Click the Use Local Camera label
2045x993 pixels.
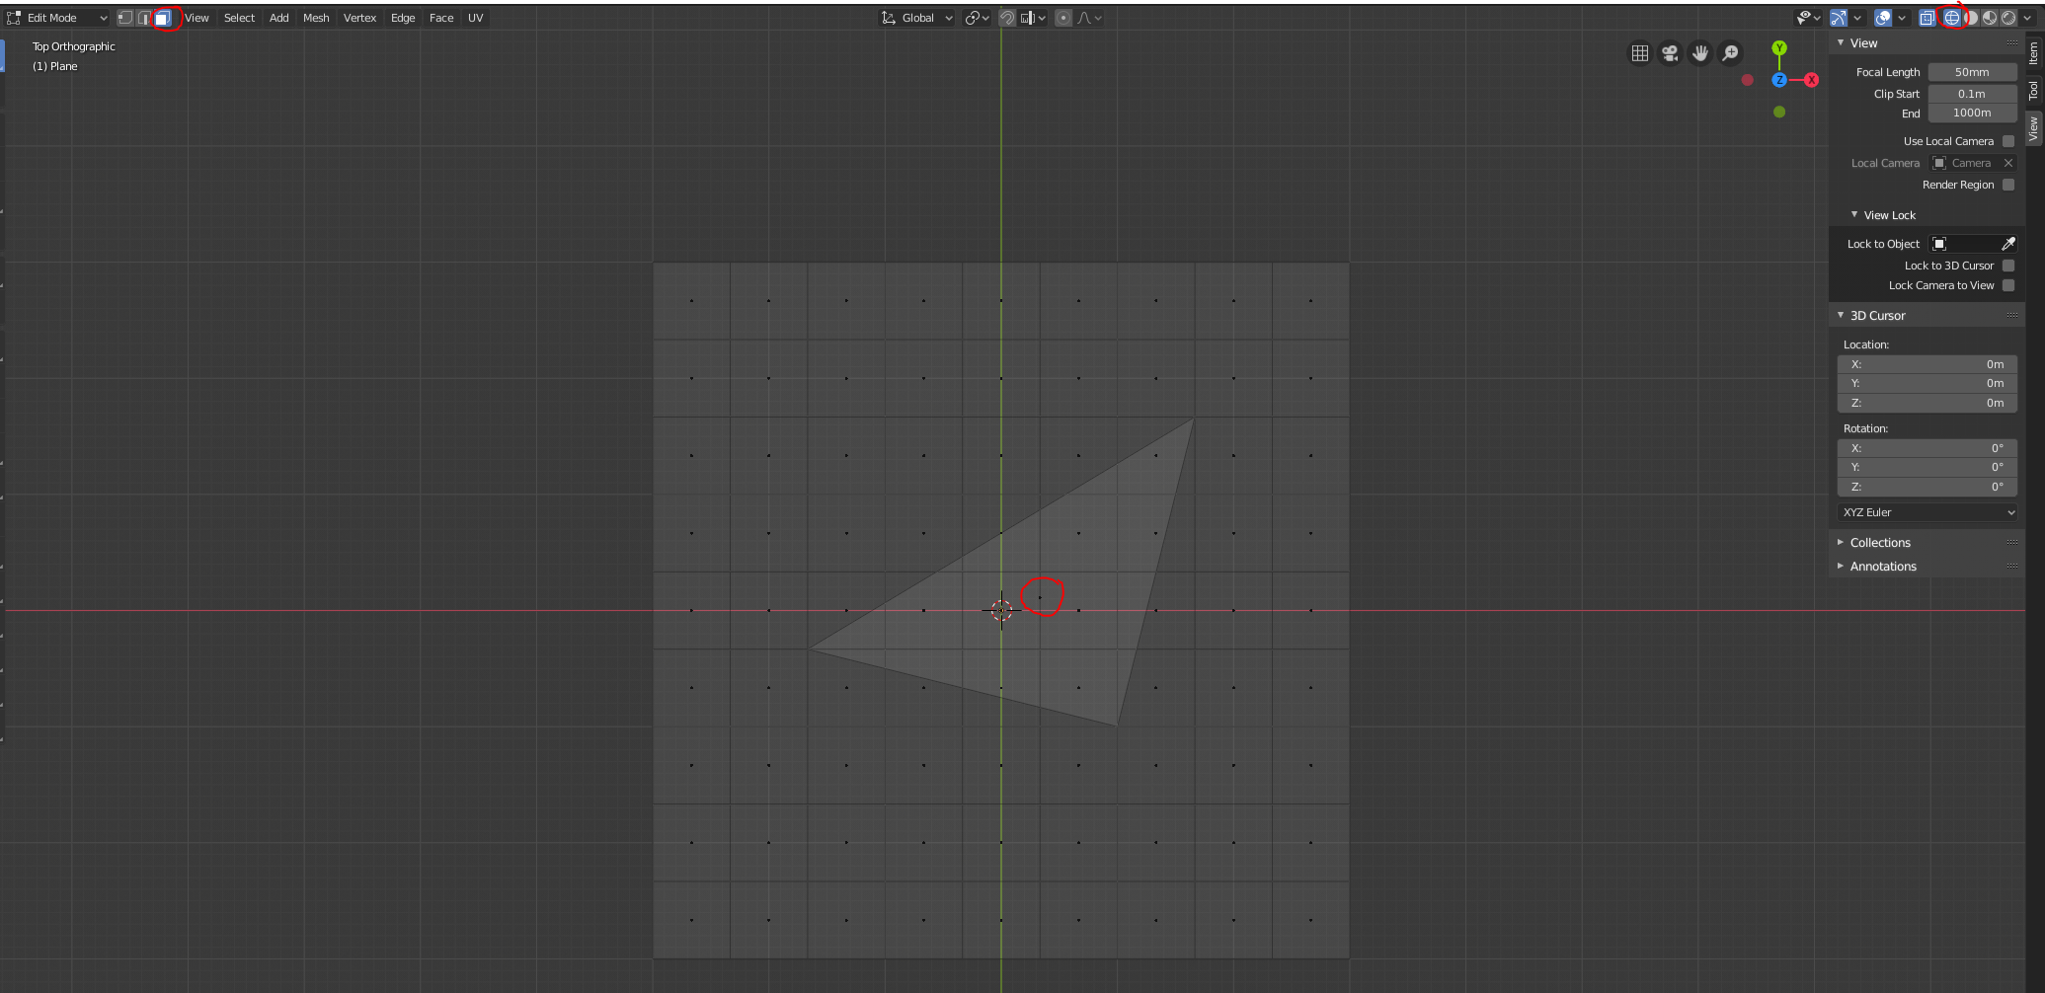pos(1950,140)
